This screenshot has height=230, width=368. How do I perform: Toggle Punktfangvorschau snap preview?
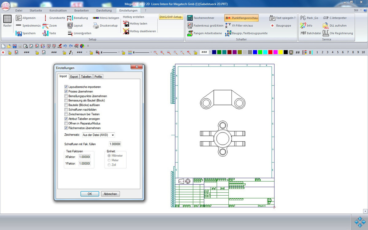click(241, 18)
